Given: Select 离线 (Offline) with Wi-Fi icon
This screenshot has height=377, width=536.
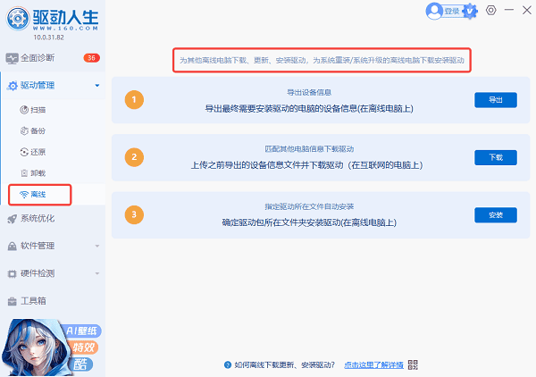Looking at the screenshot, I should pos(39,193).
